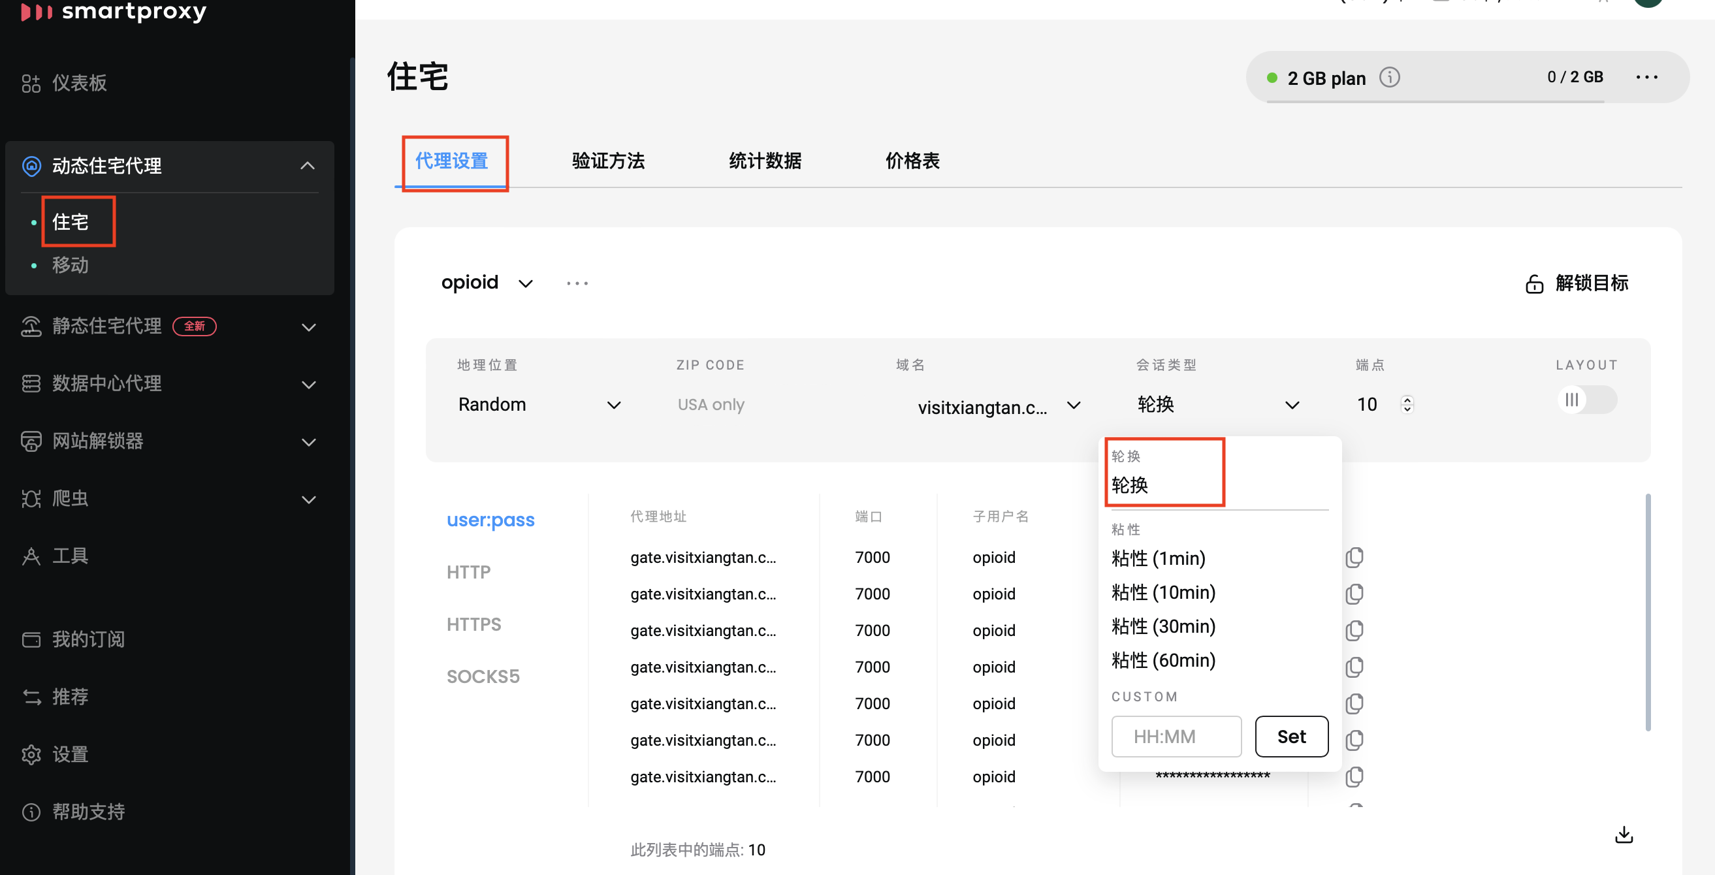Open the 会话类型 轮换 dropdown
Image resolution: width=1715 pixels, height=875 pixels.
point(1219,405)
